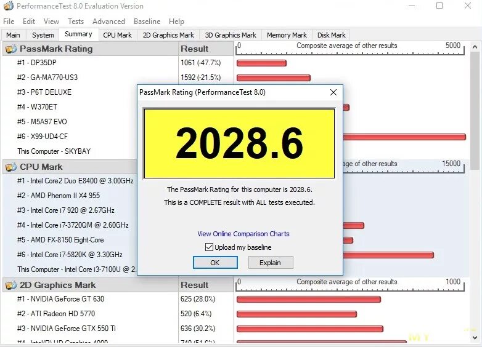
Task: Open the Tests menu
Action: 76,22
